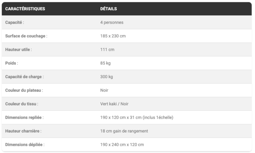The image size is (255, 153).
Task: Click the 185 x 230 cm value
Action: tap(113, 36)
